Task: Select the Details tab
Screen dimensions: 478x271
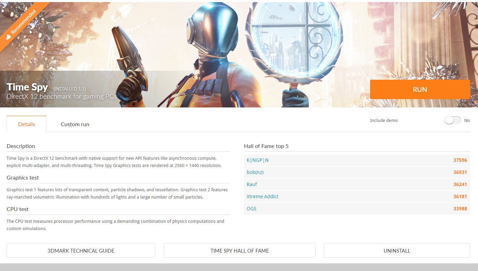Action: 26,124
